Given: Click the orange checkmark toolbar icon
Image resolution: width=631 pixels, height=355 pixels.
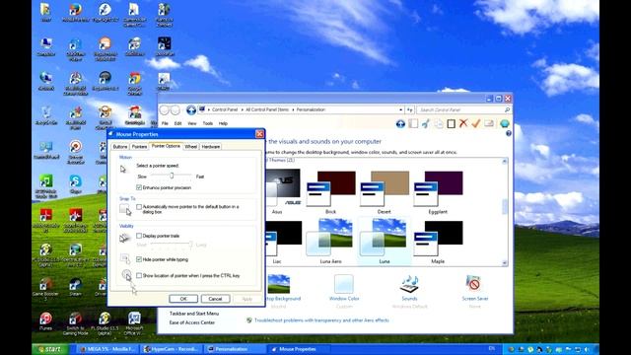Looking at the screenshot, I should 476,123.
